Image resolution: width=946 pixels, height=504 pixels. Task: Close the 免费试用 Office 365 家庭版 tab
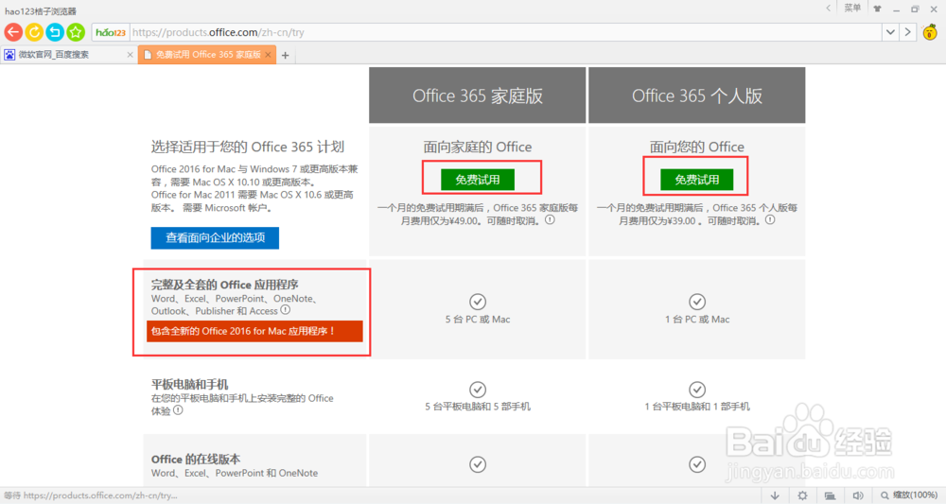click(x=269, y=55)
